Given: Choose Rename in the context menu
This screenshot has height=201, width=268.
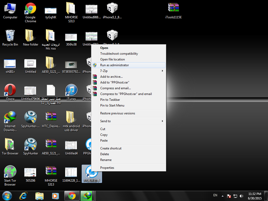Looking at the screenshot, I should pyautogui.click(x=129, y=160).
